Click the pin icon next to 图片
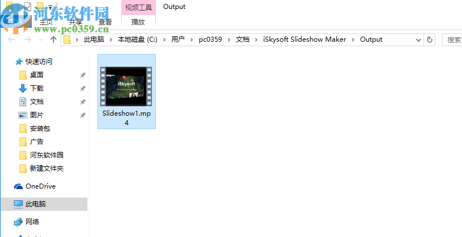Viewport: 462px width, 237px height. click(83, 115)
